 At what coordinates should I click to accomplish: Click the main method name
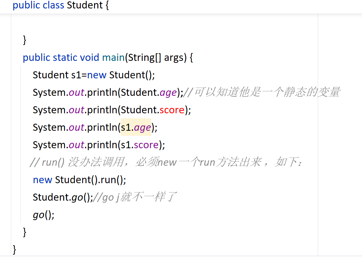click(113, 57)
